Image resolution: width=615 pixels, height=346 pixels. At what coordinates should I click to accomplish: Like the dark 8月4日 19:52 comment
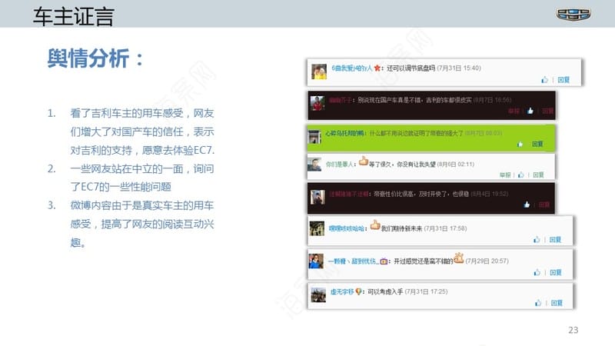tap(527, 205)
